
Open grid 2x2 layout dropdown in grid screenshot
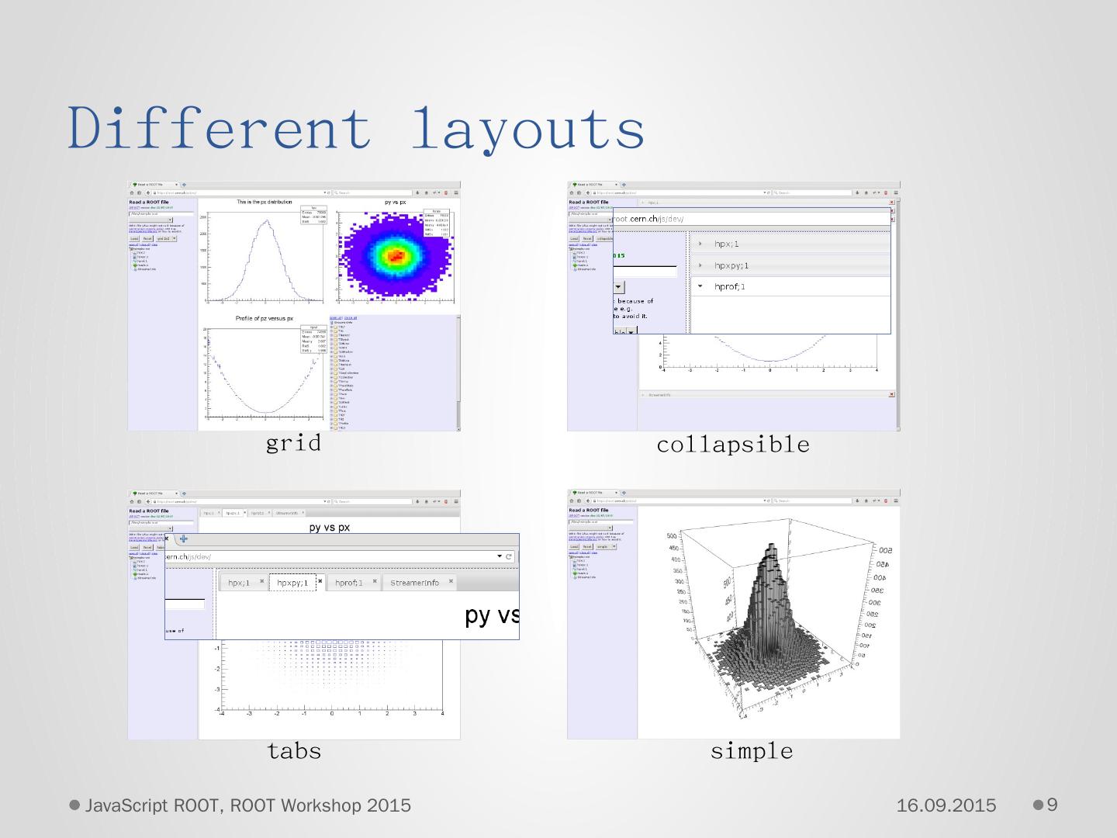[x=166, y=239]
